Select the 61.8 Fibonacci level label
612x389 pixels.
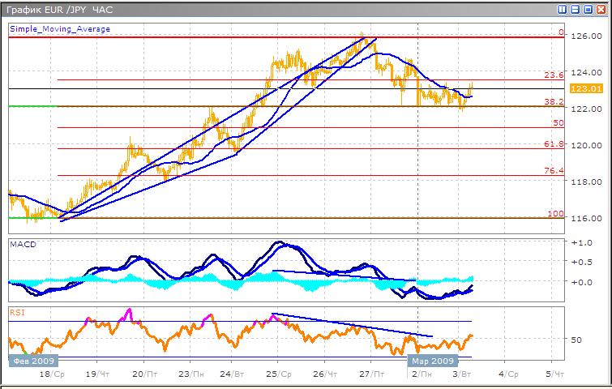coord(553,143)
